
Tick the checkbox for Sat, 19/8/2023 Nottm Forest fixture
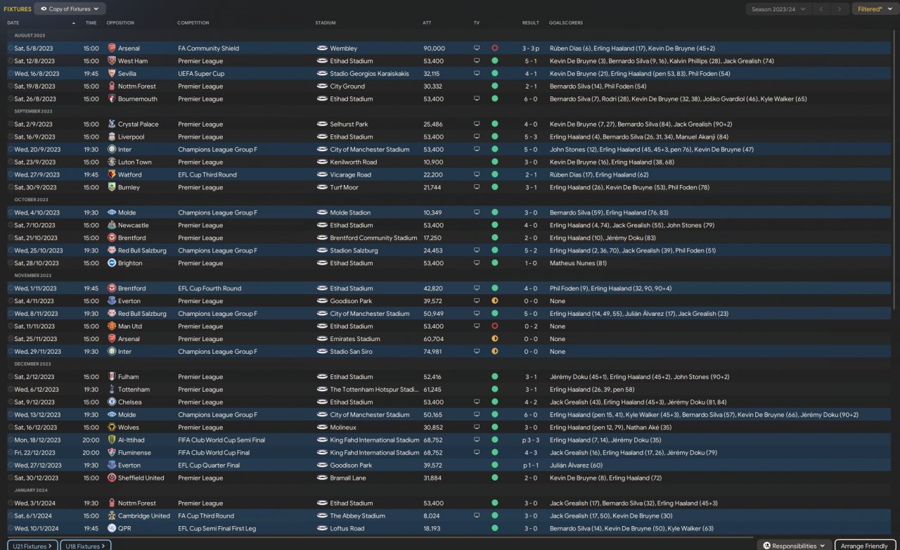tap(11, 87)
